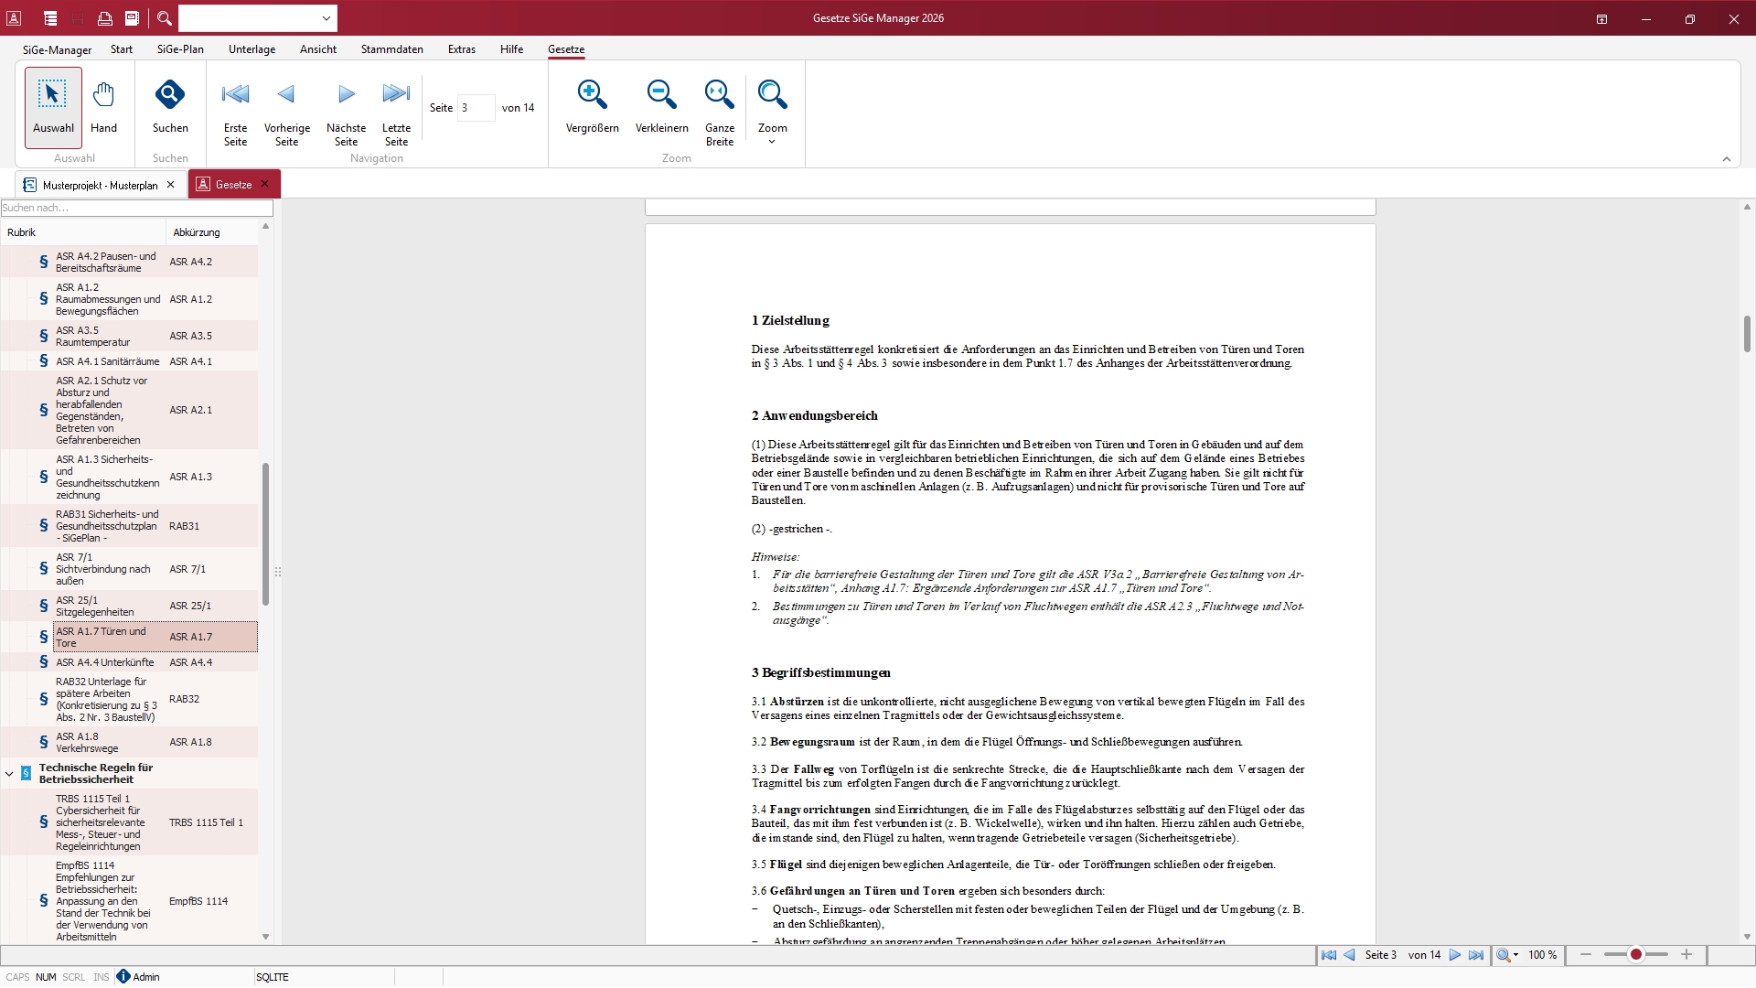Switch to Musterprojekt - Musterplan tab
This screenshot has height=988, width=1756.
[x=100, y=185]
